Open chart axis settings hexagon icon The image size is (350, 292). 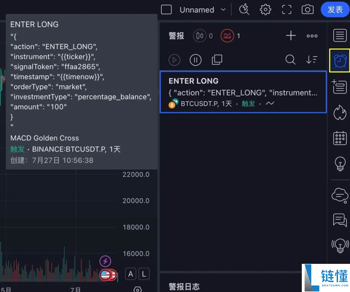click(137, 289)
